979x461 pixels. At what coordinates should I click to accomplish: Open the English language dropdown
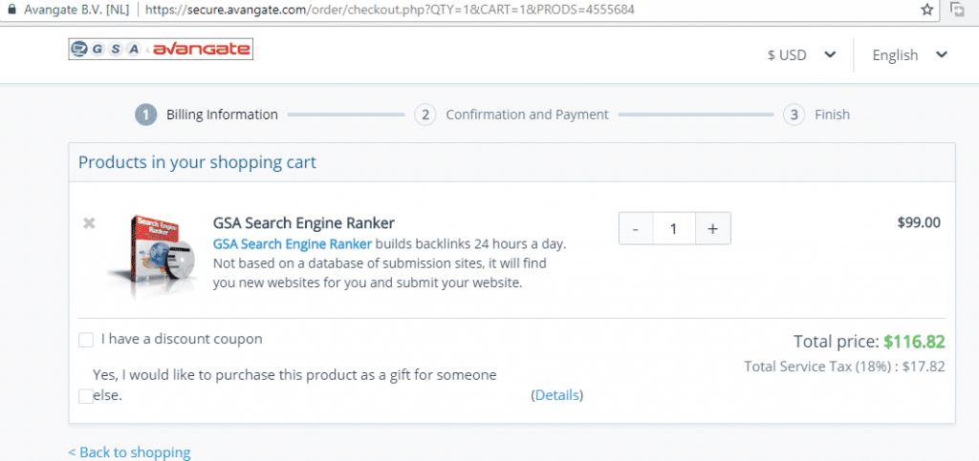tap(910, 54)
